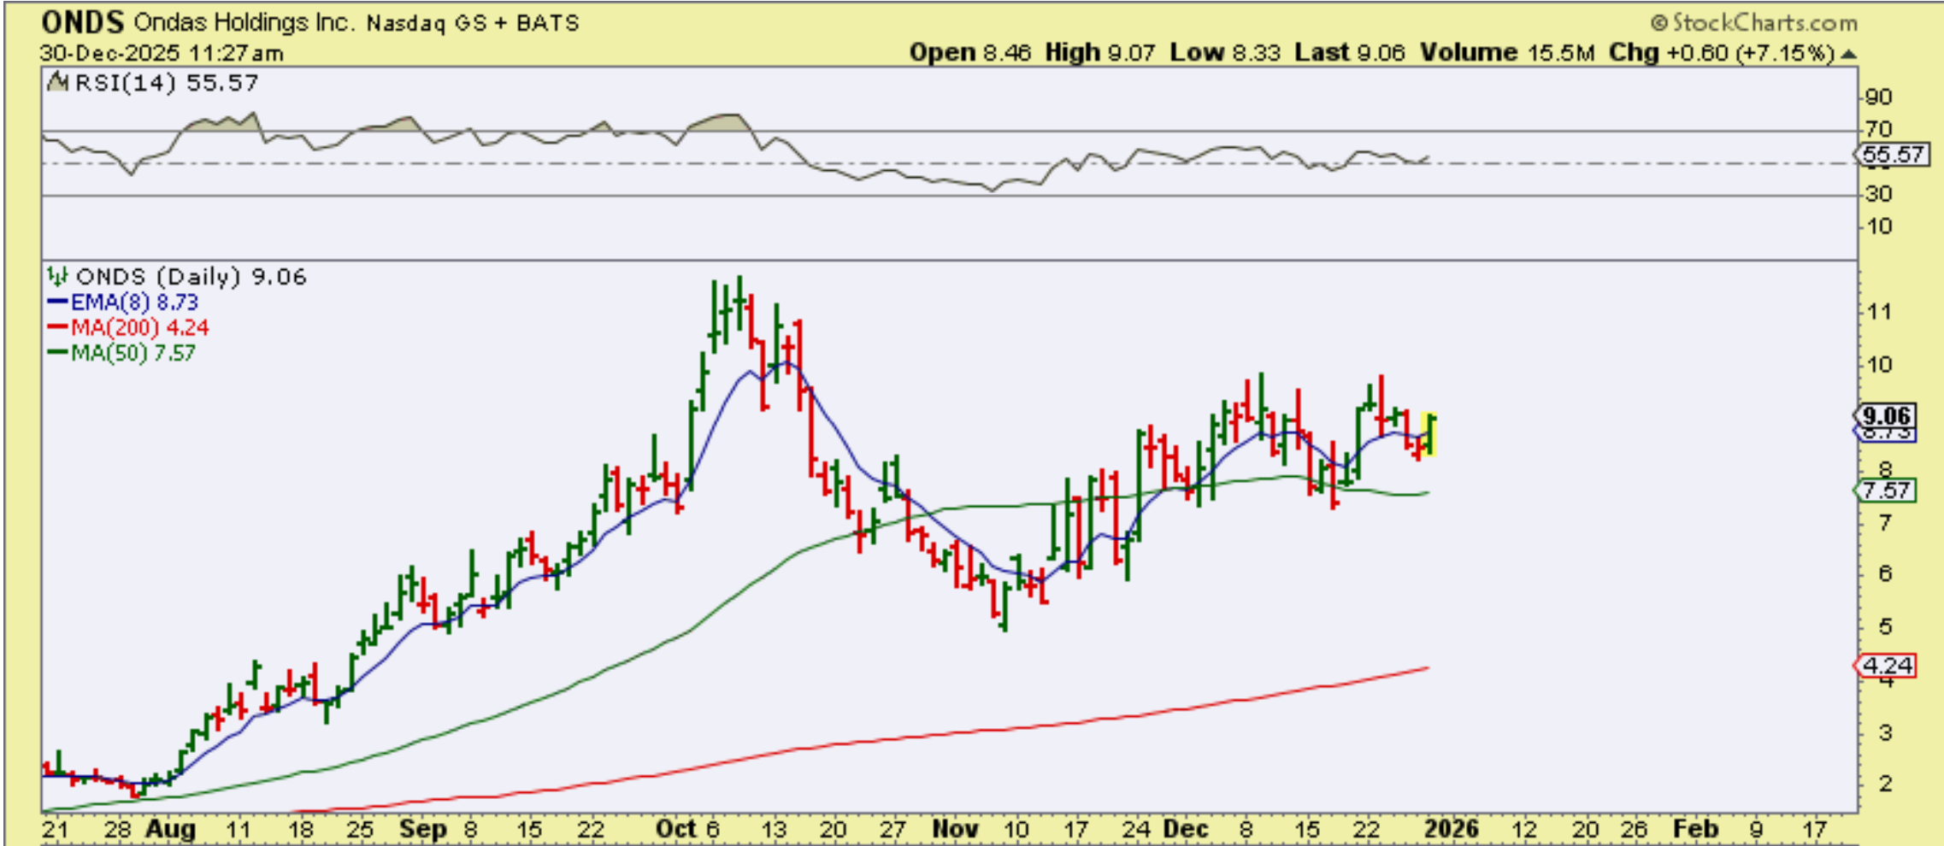
Task: Click the up arrow after the Chg percentage
Action: (1848, 54)
